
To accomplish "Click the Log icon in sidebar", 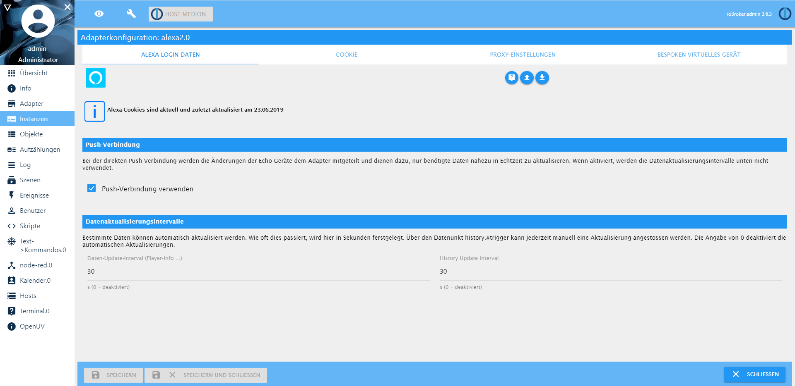I will click(x=12, y=165).
